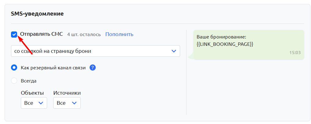Click the Пополнить link
311x124 pixels.
119,34
